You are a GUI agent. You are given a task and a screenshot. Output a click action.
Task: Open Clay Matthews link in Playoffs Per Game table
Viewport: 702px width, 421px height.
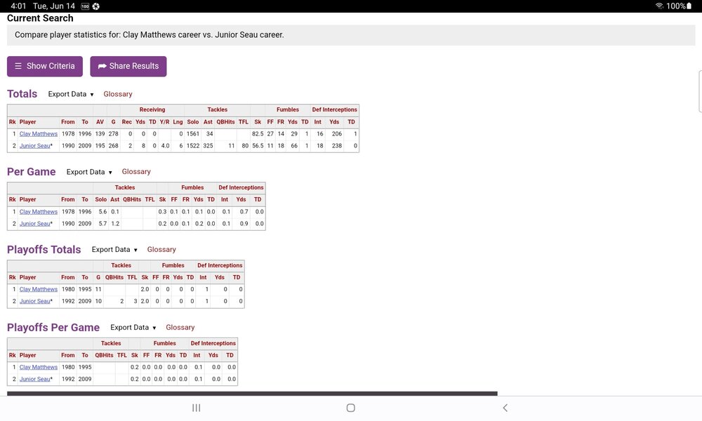point(39,367)
